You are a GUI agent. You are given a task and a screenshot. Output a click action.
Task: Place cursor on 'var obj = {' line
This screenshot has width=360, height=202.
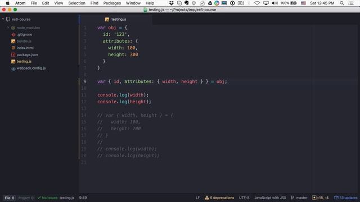(x=112, y=27)
